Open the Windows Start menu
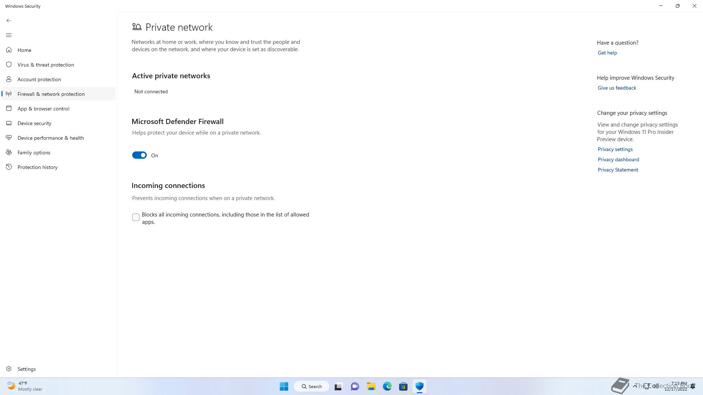This screenshot has width=703, height=395. pyautogui.click(x=284, y=386)
